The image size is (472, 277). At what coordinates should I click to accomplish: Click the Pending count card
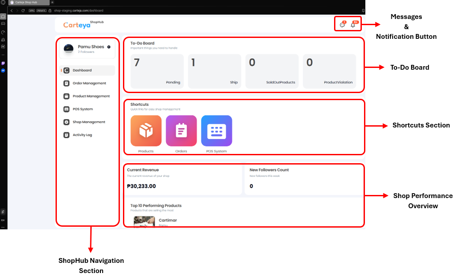[157, 71]
